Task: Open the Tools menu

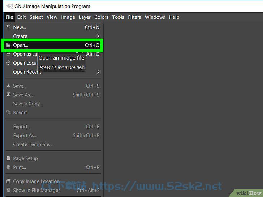Action: [118, 17]
